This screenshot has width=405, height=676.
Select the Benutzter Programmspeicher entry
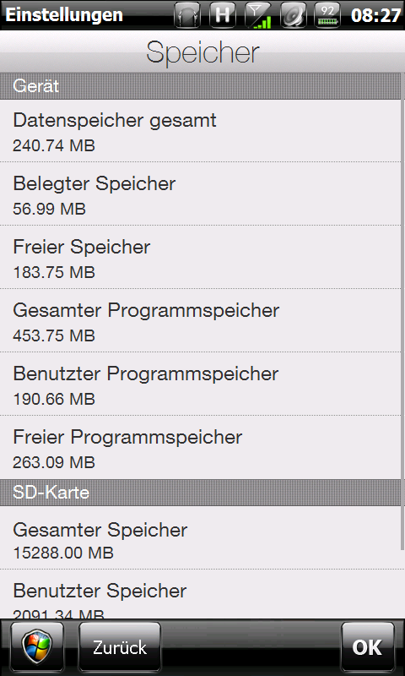200,384
